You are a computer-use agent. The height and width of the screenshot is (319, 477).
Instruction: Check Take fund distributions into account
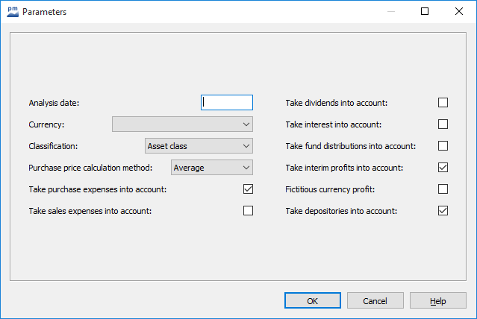point(443,146)
